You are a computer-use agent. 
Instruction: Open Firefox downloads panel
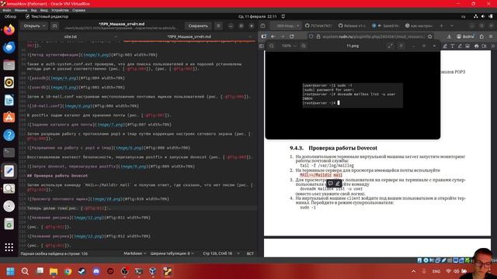[x=449, y=36]
